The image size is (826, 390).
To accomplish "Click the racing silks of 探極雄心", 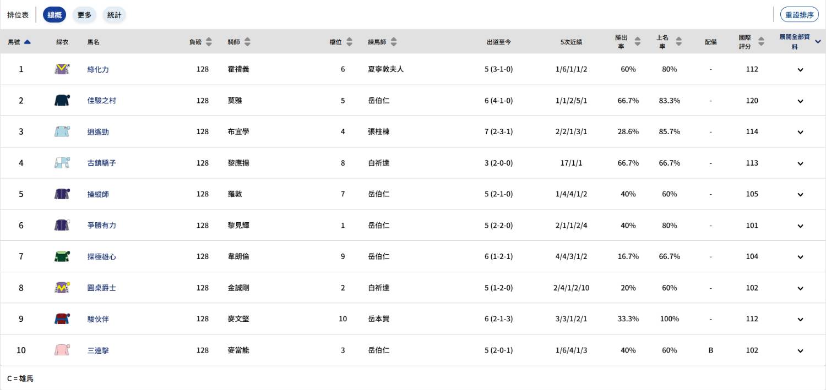I will pyautogui.click(x=62, y=256).
